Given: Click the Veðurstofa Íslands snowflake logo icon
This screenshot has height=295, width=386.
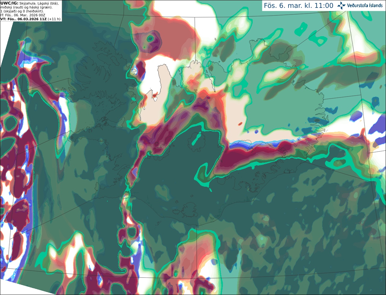Looking at the screenshot, I should point(341,5).
